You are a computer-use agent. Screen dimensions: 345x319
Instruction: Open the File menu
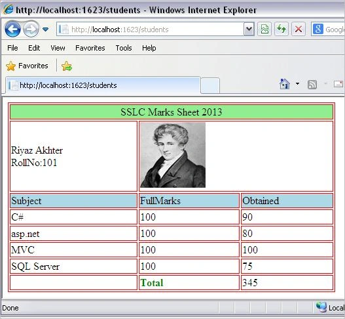click(x=12, y=48)
